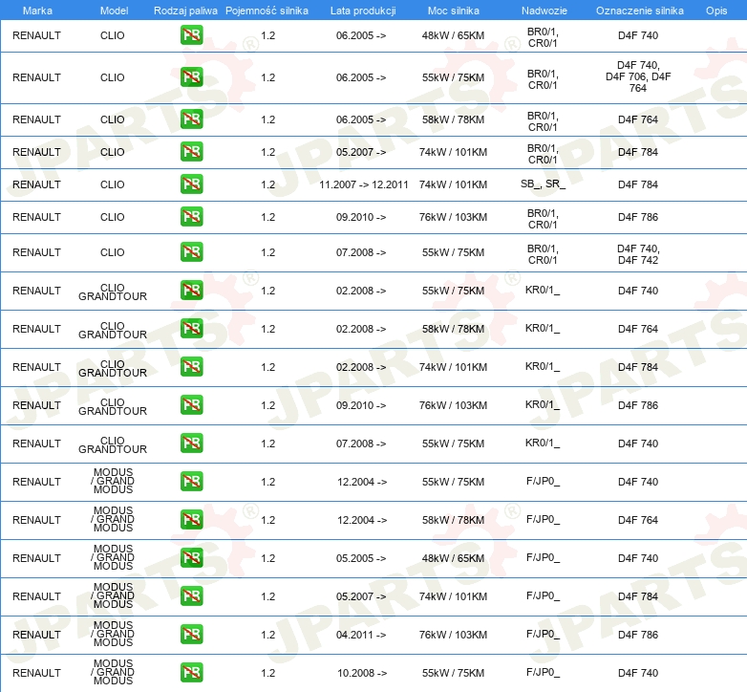Click engine codes D4F 740, D4F 706, D4F 764
The height and width of the screenshot is (692, 747).
click(x=638, y=76)
